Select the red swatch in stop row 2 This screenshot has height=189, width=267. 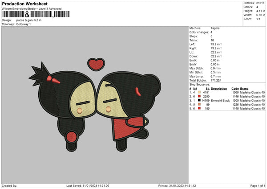point(199,96)
